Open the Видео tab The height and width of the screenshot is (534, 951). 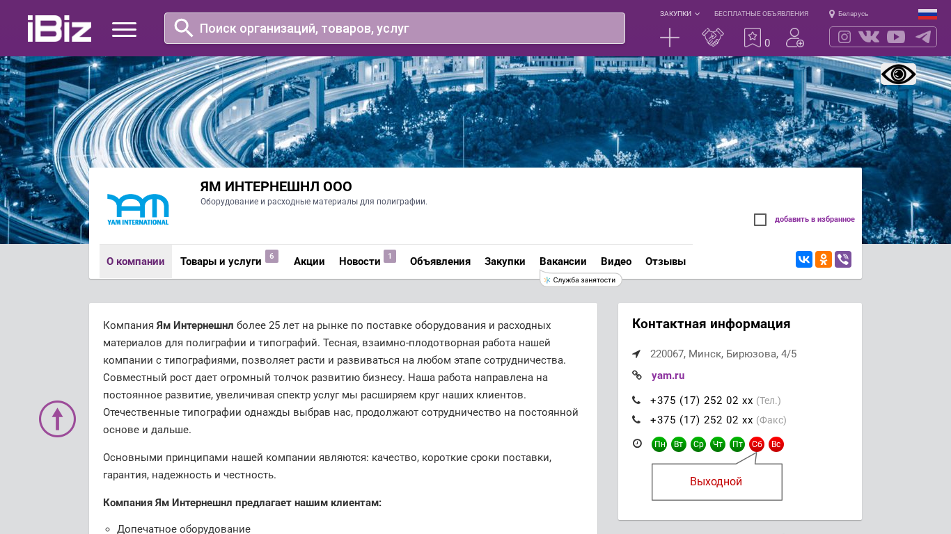[x=616, y=261]
